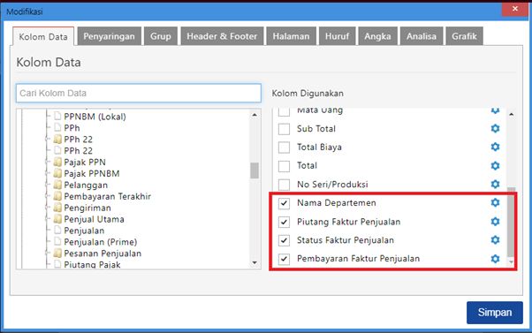Expand the Pengiriman tree node

pyautogui.click(x=47, y=208)
